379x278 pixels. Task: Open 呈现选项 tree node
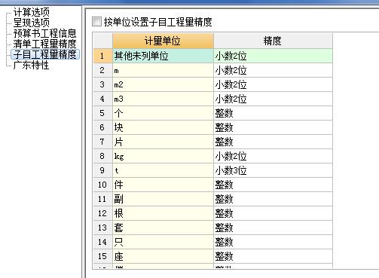[32, 23]
